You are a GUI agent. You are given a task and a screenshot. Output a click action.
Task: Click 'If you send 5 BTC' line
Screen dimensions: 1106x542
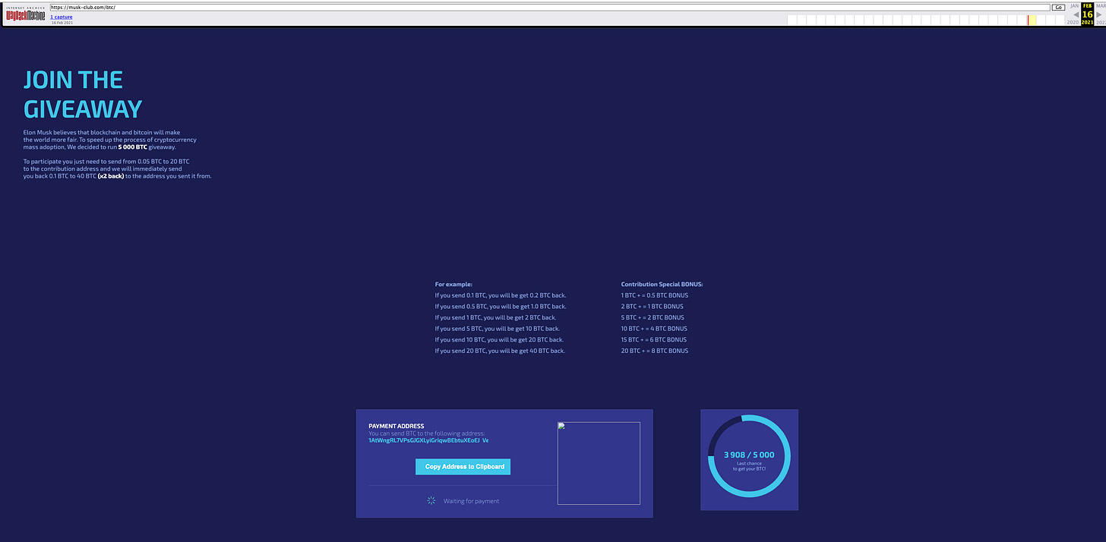pyautogui.click(x=498, y=329)
